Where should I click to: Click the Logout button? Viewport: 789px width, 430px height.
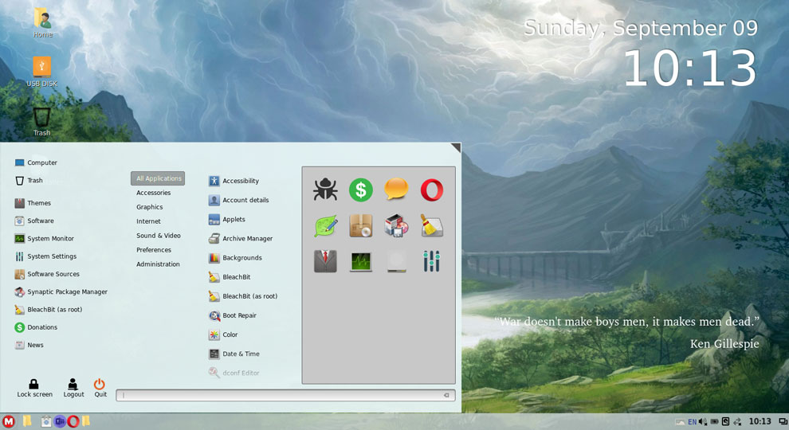pos(73,388)
